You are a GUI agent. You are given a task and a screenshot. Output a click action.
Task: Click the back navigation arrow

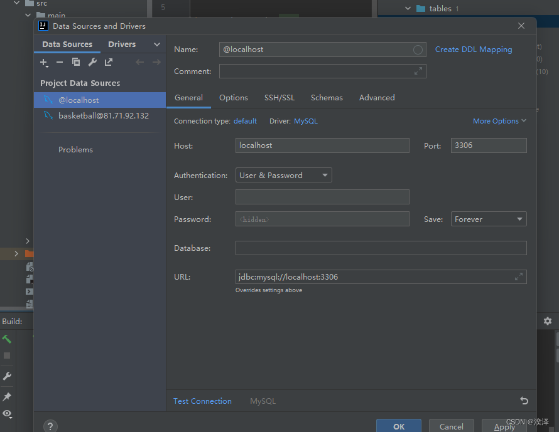coord(139,61)
